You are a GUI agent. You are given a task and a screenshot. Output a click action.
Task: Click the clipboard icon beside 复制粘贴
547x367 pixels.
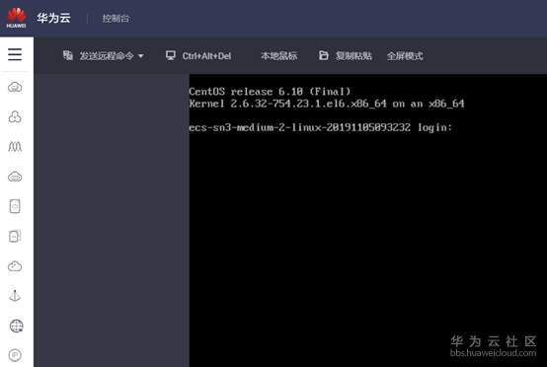pos(324,55)
